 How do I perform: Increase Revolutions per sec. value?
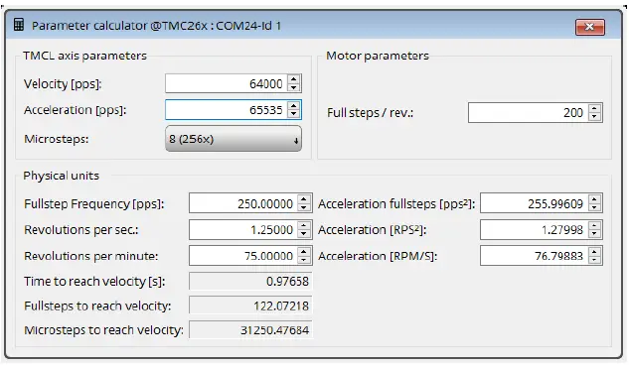pos(304,225)
